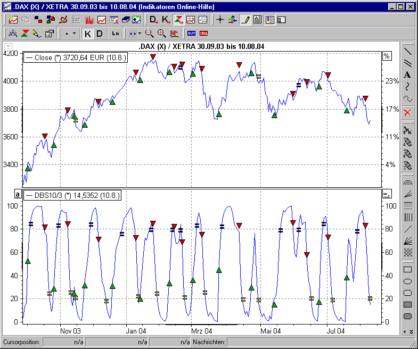The width and height of the screenshot is (418, 349).
Task: Click the SELL signal icon
Action: click(x=203, y=34)
